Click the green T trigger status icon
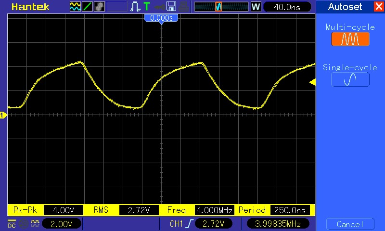 (147, 7)
